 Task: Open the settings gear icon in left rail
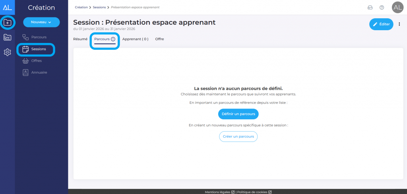(7, 52)
